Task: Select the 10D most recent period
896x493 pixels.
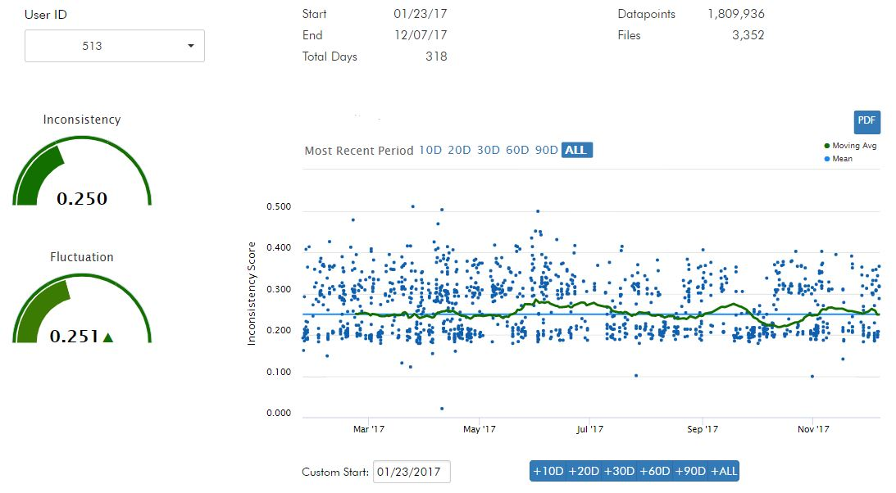Action: [x=430, y=150]
